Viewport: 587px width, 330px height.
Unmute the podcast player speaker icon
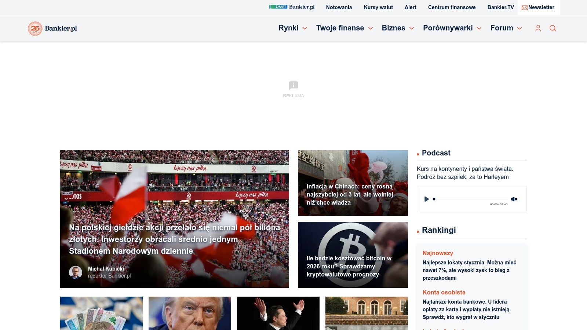(x=514, y=199)
